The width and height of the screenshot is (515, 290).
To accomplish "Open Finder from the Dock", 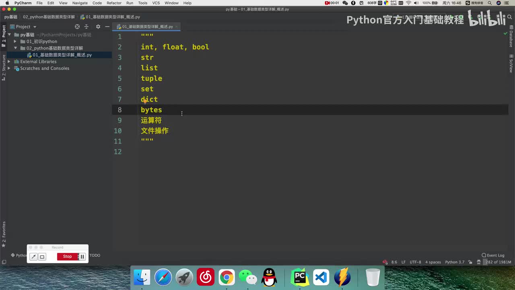I will pyautogui.click(x=142, y=278).
